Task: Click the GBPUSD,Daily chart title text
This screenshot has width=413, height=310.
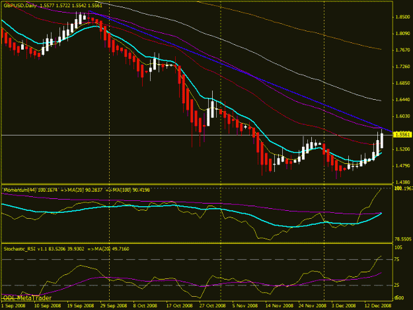Action: 20,5
